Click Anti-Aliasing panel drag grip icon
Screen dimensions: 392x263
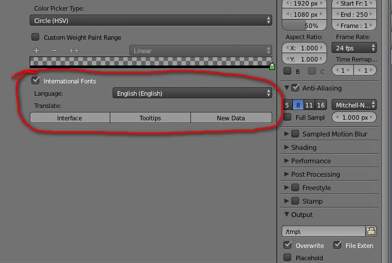372,88
